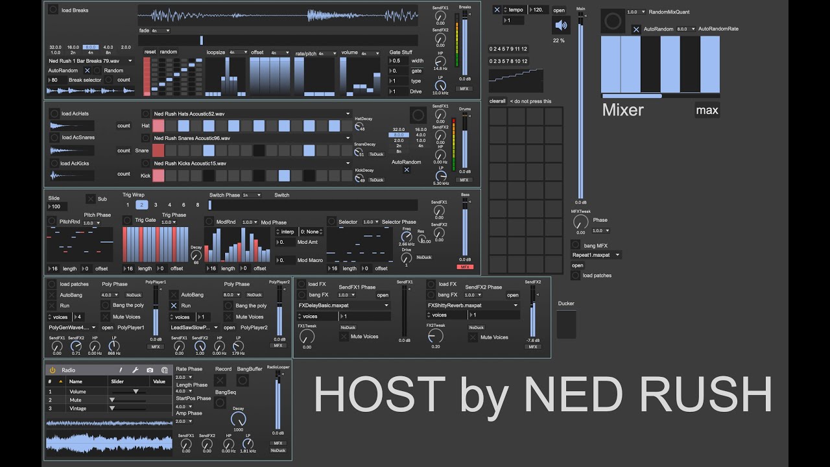The height and width of the screenshot is (467, 830).
Task: Click the bang FX button for SendFX2
Action: click(x=431, y=294)
